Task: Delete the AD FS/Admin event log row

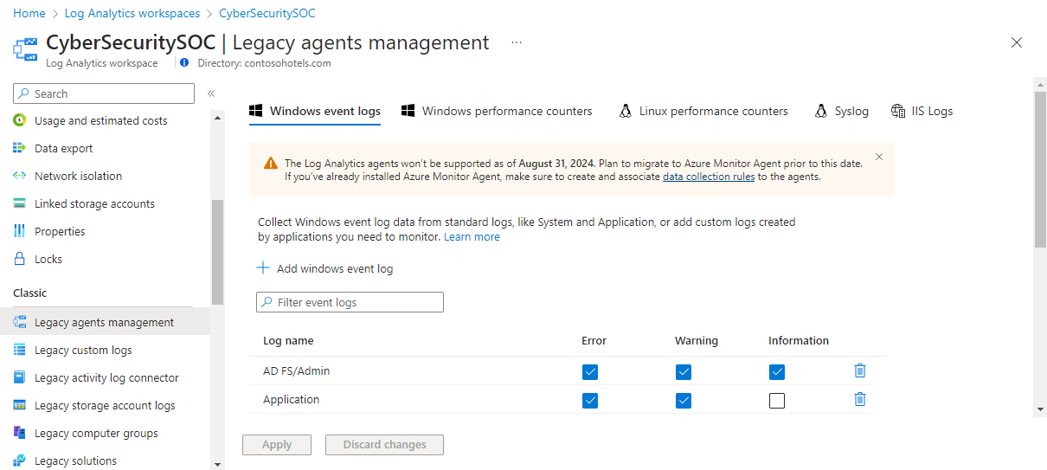Action: point(859,371)
